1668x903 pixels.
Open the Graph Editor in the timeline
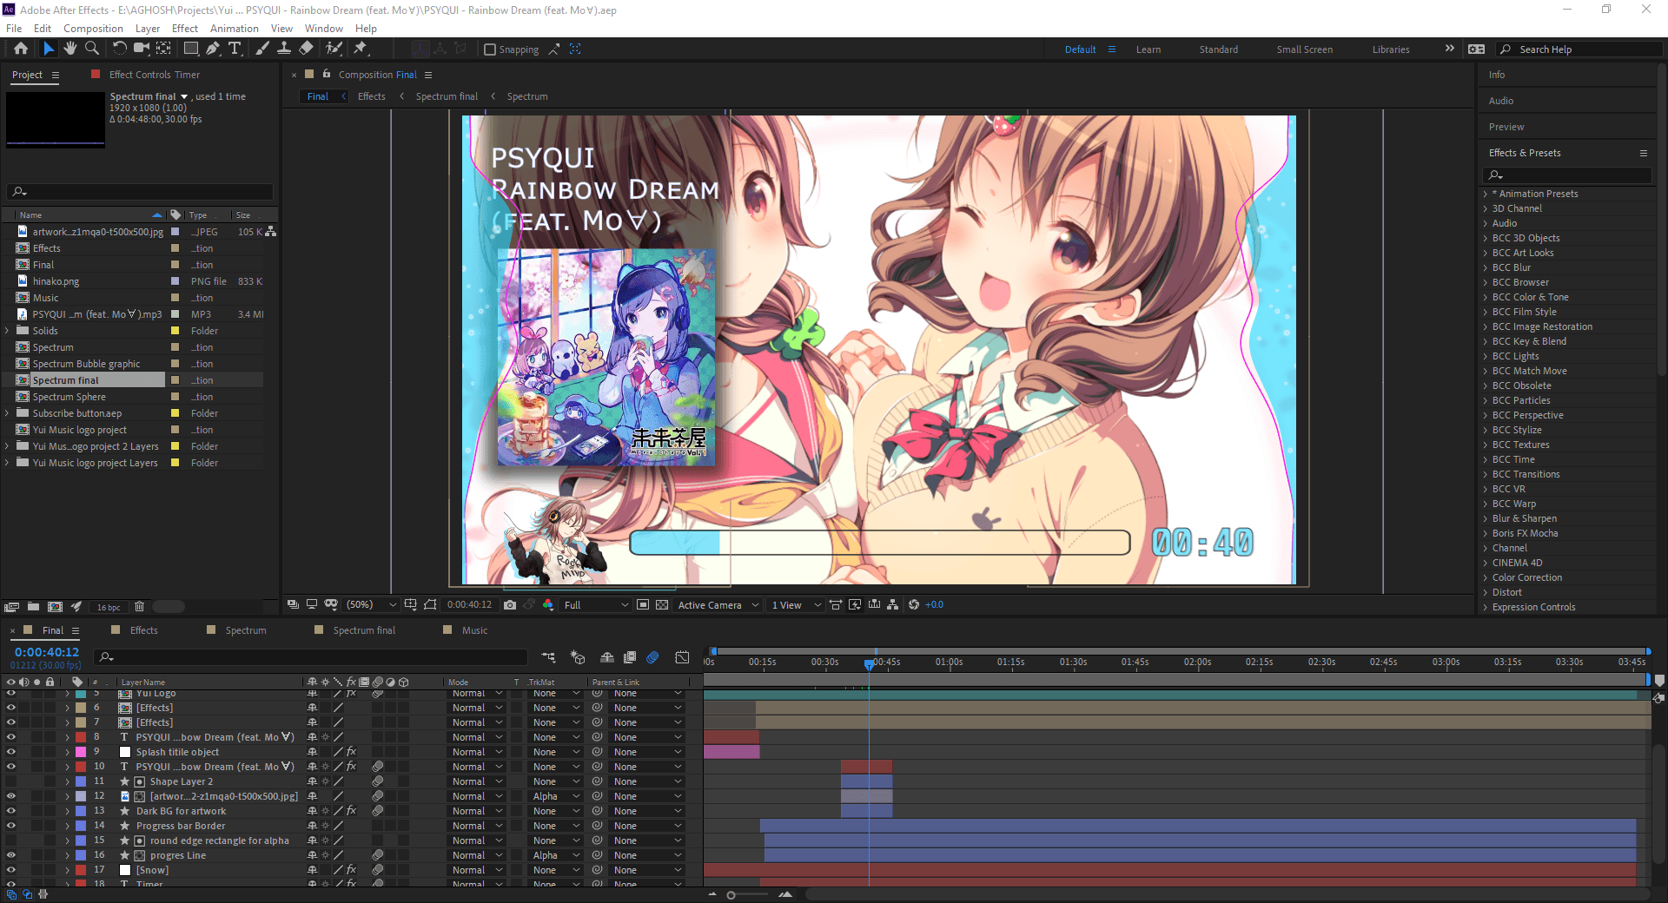683,657
